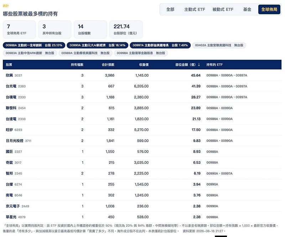Toggle the 00983A 主動中信ARK創新 chip
Screen dimensions: 285x237
pos(30,53)
